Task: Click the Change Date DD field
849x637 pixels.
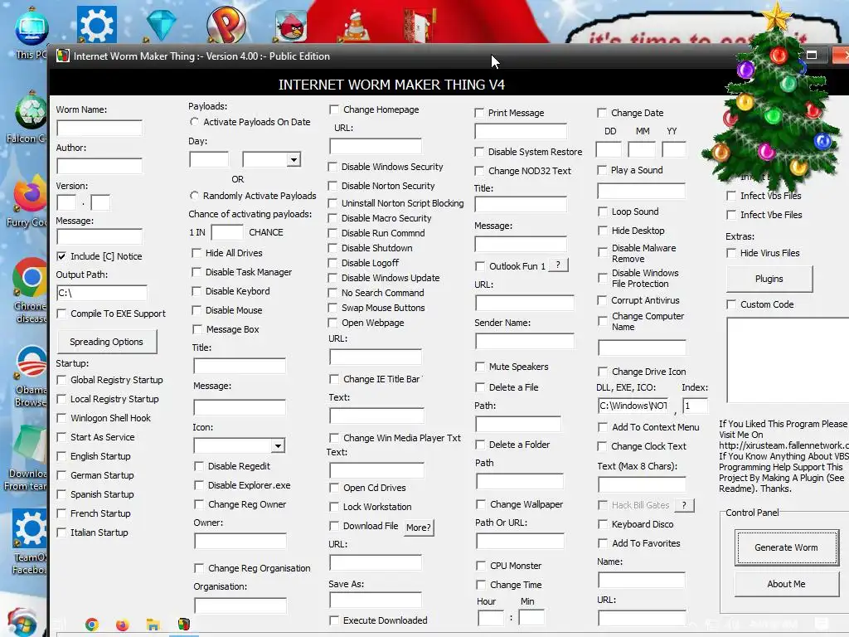Action: (609, 149)
